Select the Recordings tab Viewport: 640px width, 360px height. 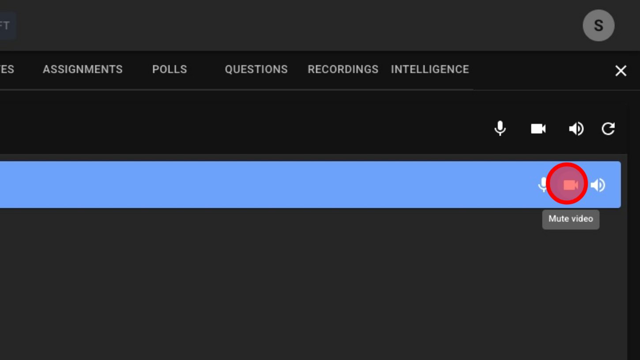tap(343, 69)
